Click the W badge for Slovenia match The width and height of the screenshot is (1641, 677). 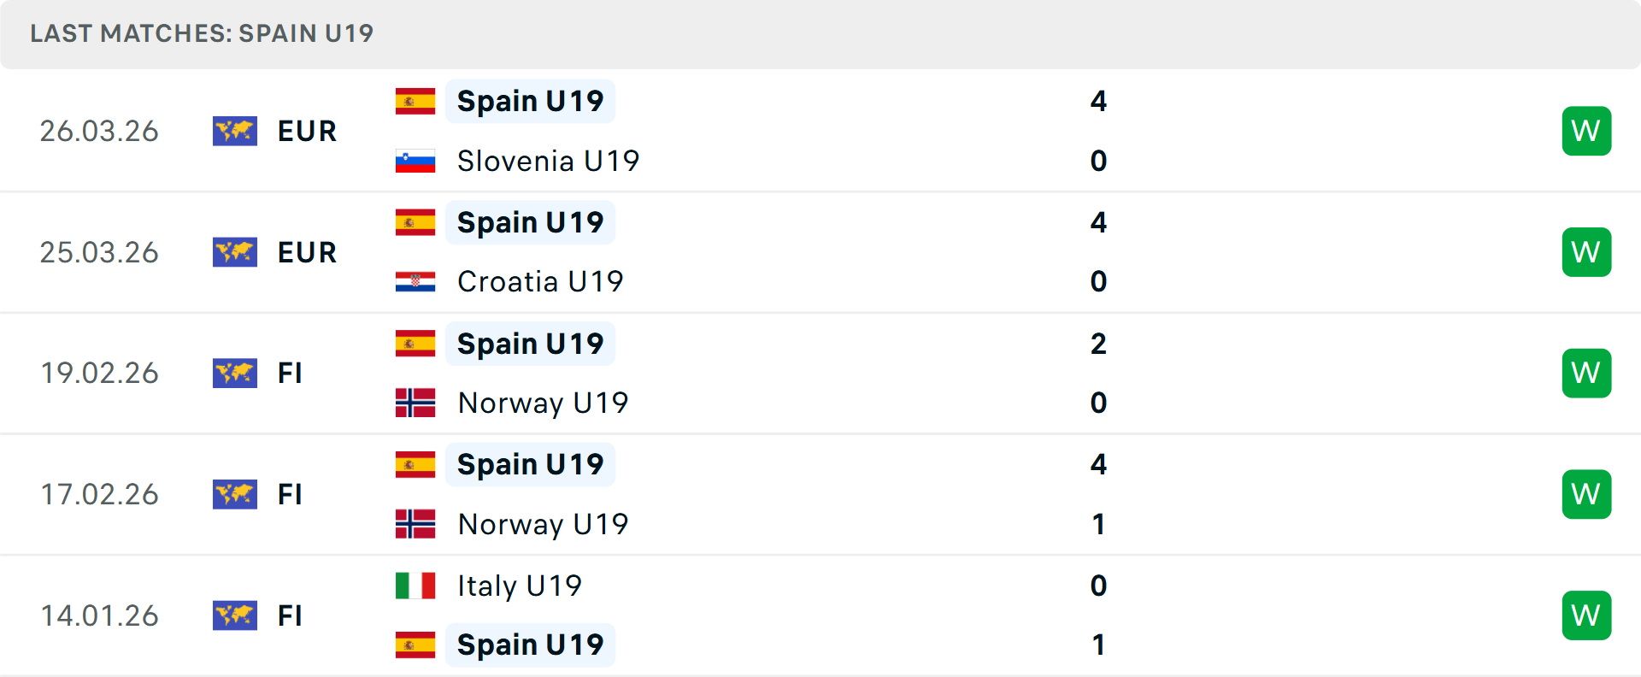point(1586,131)
